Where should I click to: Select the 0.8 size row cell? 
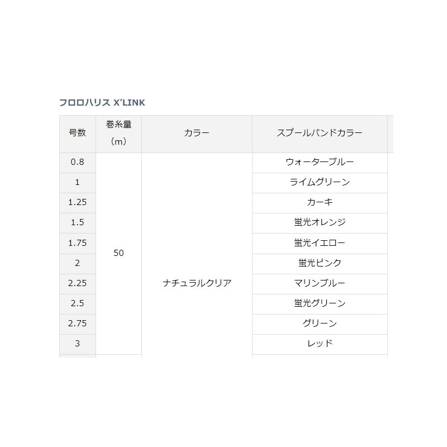click(78, 163)
